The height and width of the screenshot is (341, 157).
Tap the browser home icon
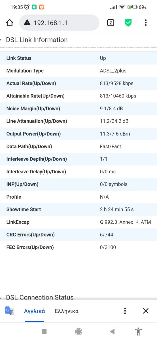click(10, 23)
